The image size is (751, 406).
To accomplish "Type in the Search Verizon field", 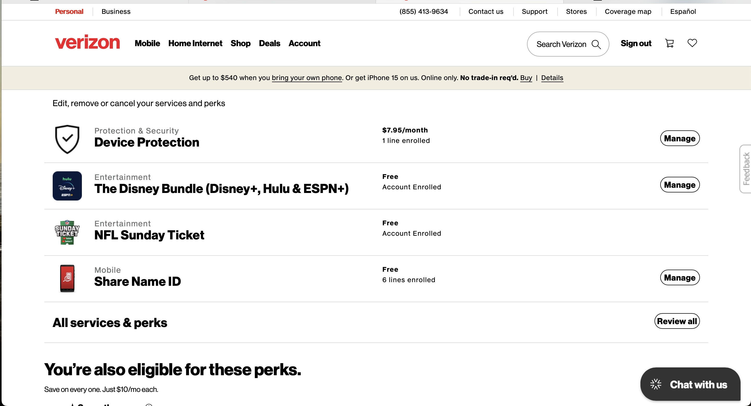I will click(561, 44).
